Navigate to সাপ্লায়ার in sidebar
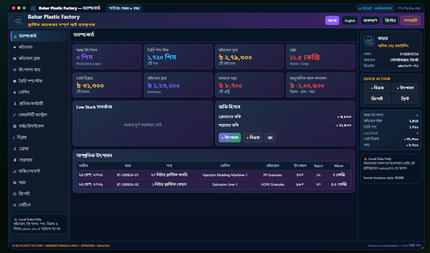Screen dimensions: 430x253 39,160
